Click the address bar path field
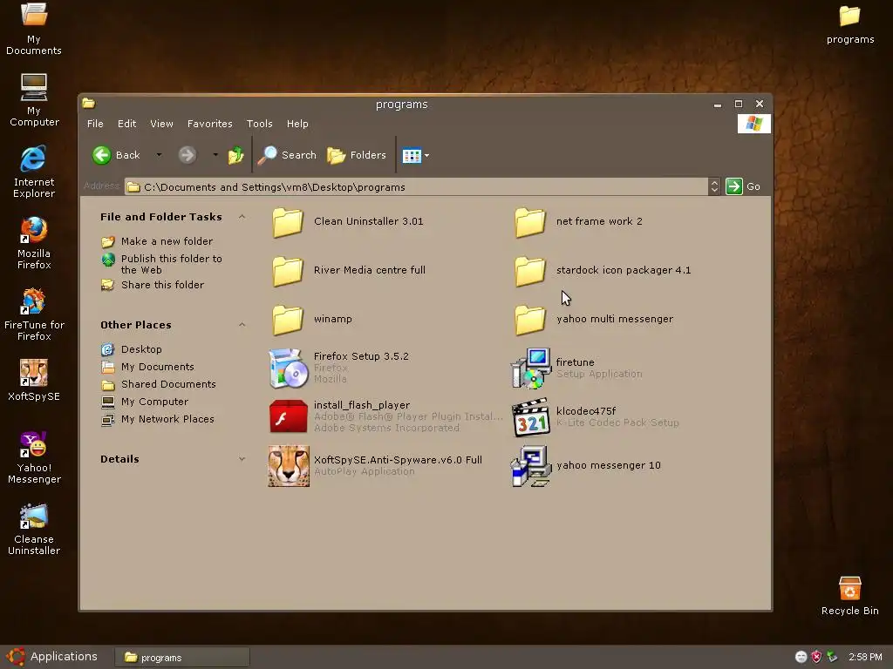 [x=416, y=187]
